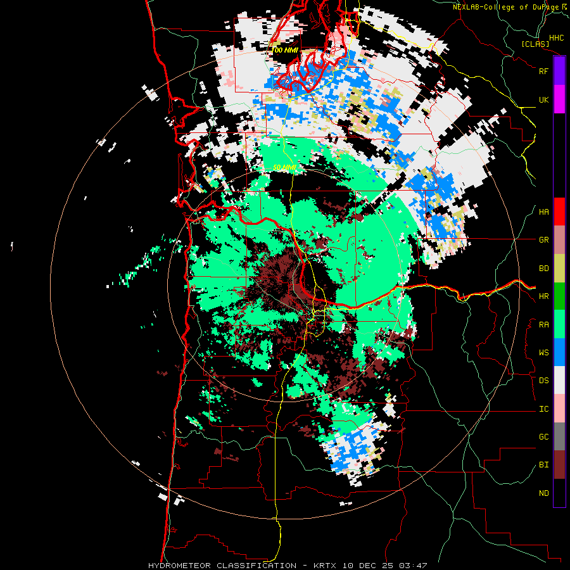Click the WS legend label

click(x=543, y=353)
